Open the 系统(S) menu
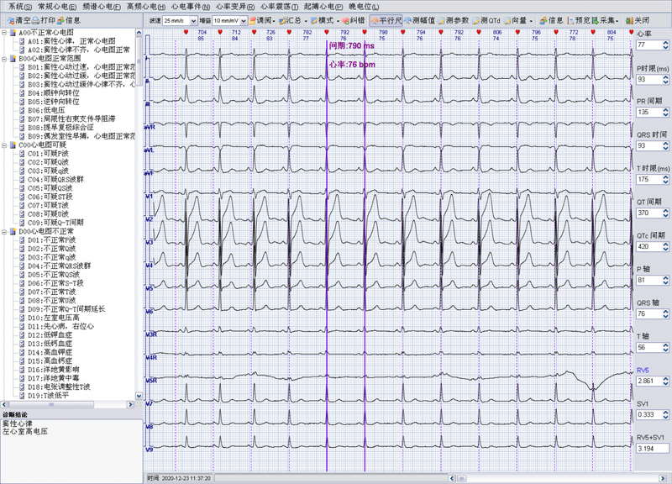 [x=19, y=7]
